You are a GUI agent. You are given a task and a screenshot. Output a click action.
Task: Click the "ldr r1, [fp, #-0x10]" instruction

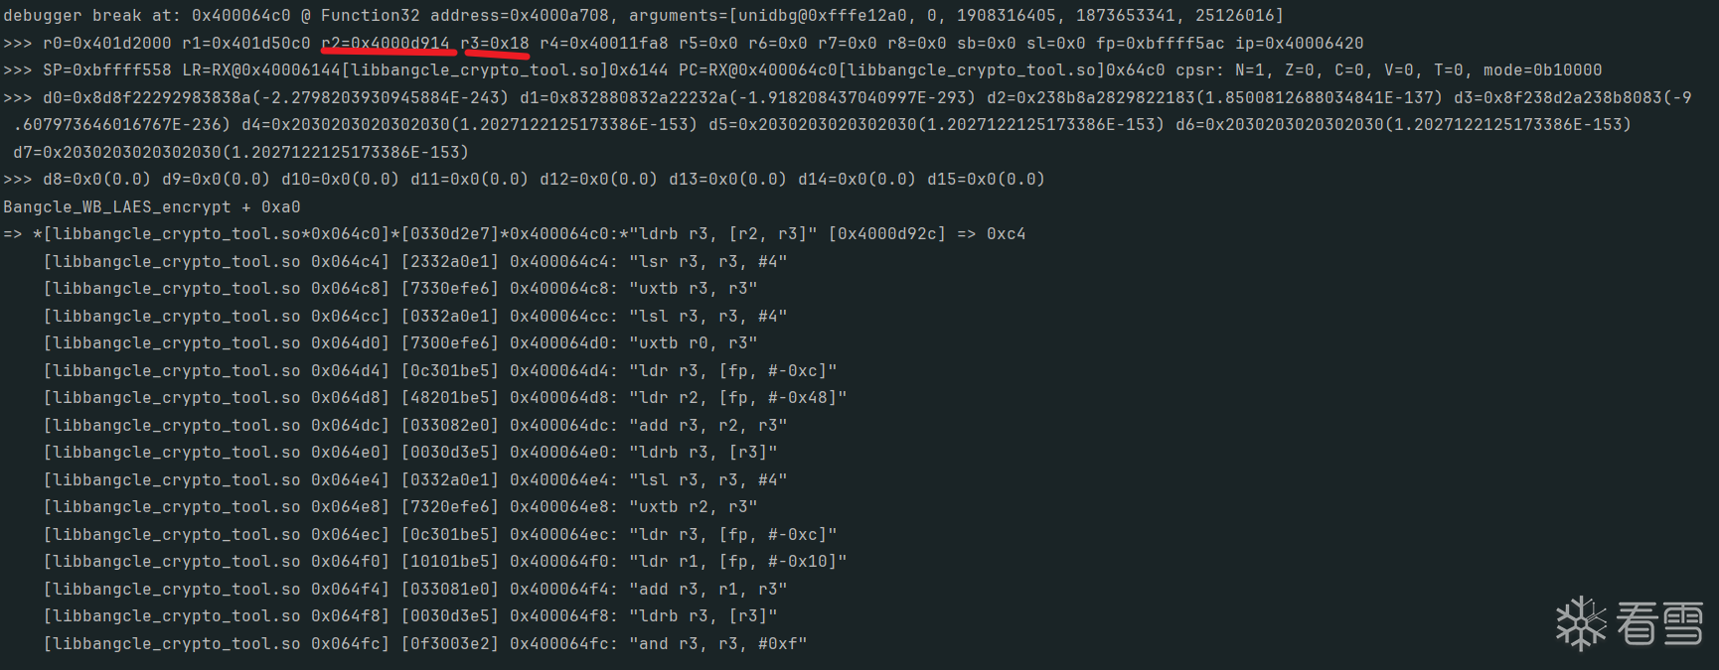tap(737, 562)
